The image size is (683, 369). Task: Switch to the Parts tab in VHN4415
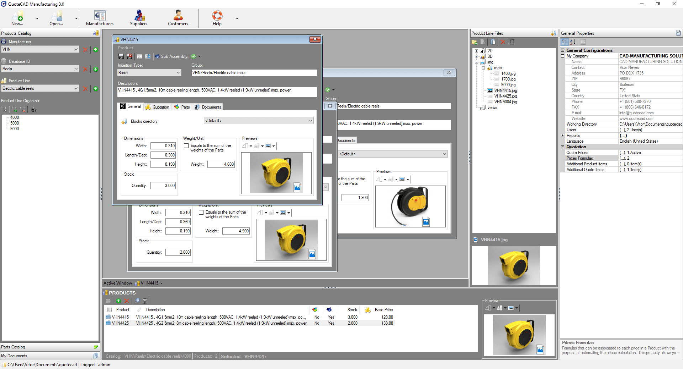[x=182, y=107]
